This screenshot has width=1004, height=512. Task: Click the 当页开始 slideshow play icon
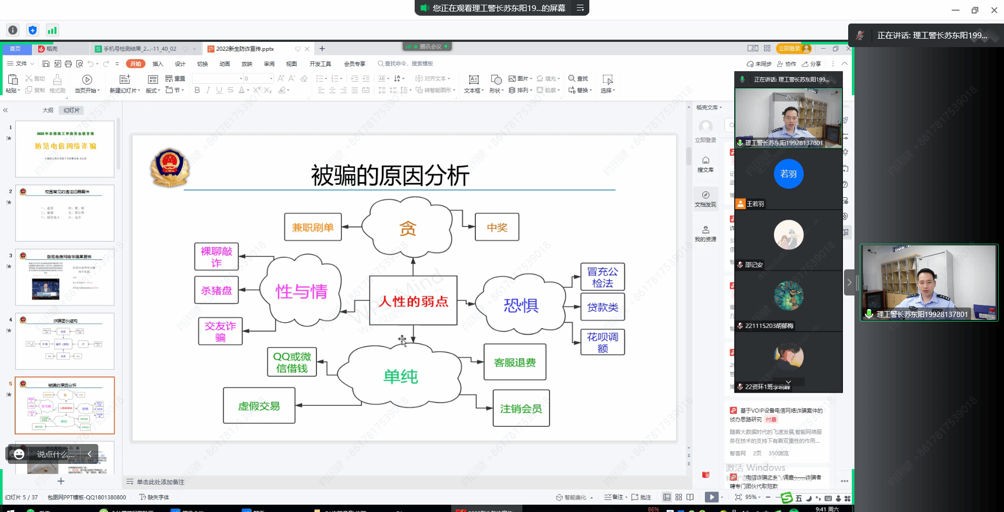tap(87, 79)
